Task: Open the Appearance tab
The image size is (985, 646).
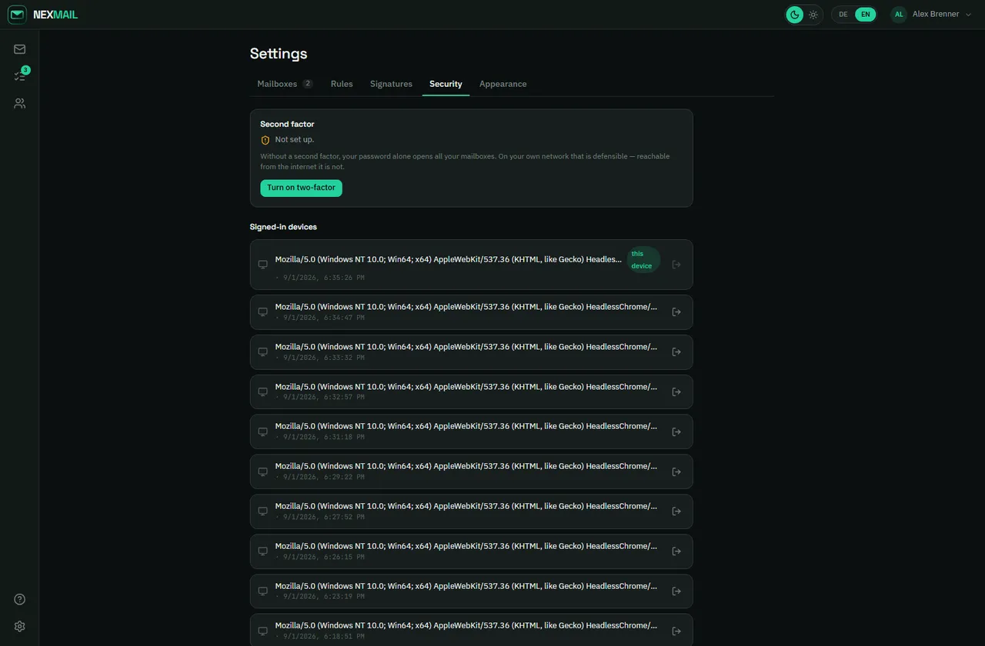Action: tap(503, 84)
